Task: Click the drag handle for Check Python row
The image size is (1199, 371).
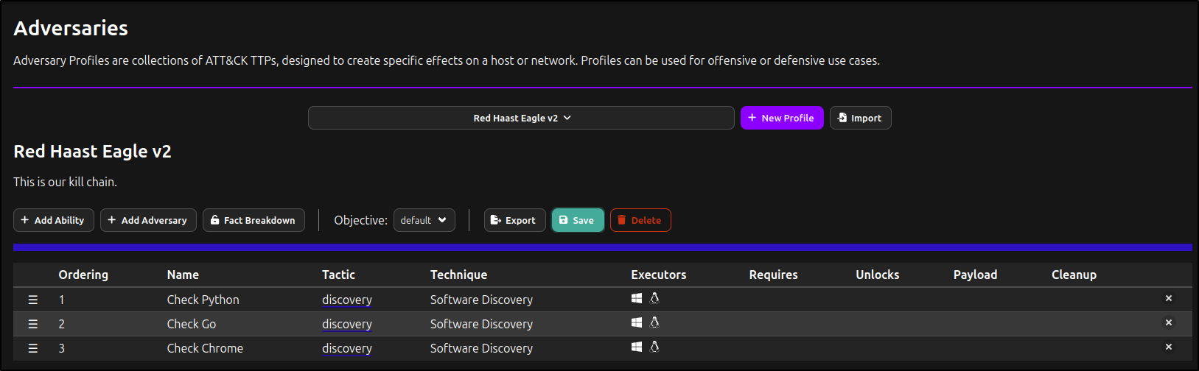Action: (33, 300)
